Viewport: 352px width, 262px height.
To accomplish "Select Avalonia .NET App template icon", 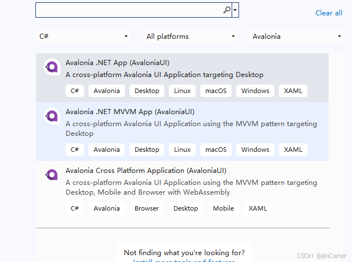I will click(52, 67).
